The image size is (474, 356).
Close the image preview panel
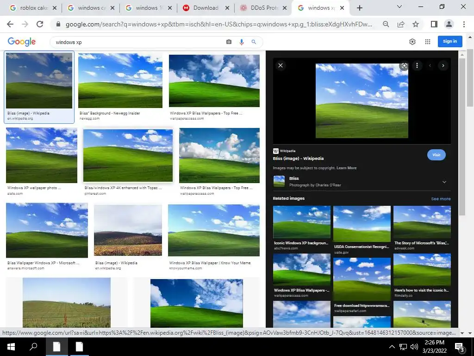[281, 65]
